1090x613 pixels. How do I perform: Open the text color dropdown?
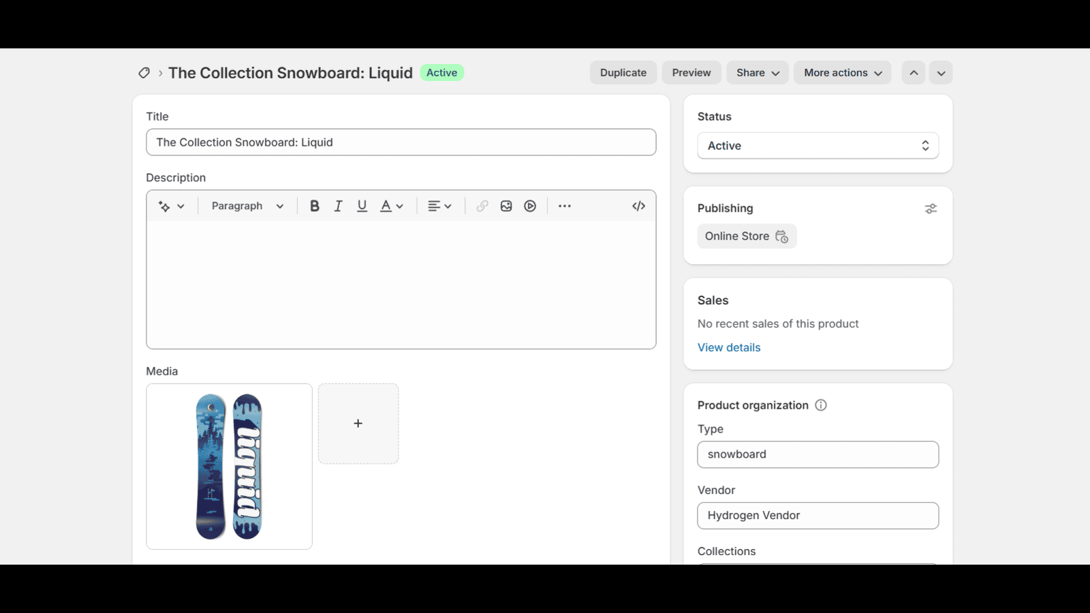click(390, 205)
